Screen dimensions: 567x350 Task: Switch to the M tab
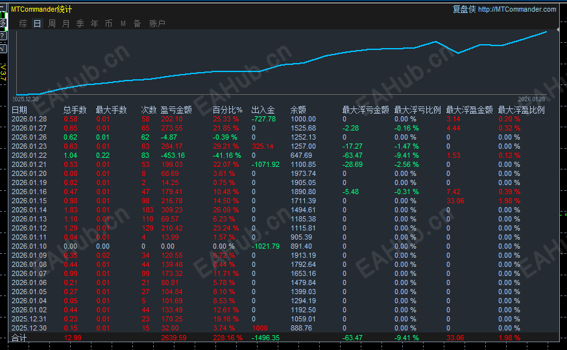point(123,23)
